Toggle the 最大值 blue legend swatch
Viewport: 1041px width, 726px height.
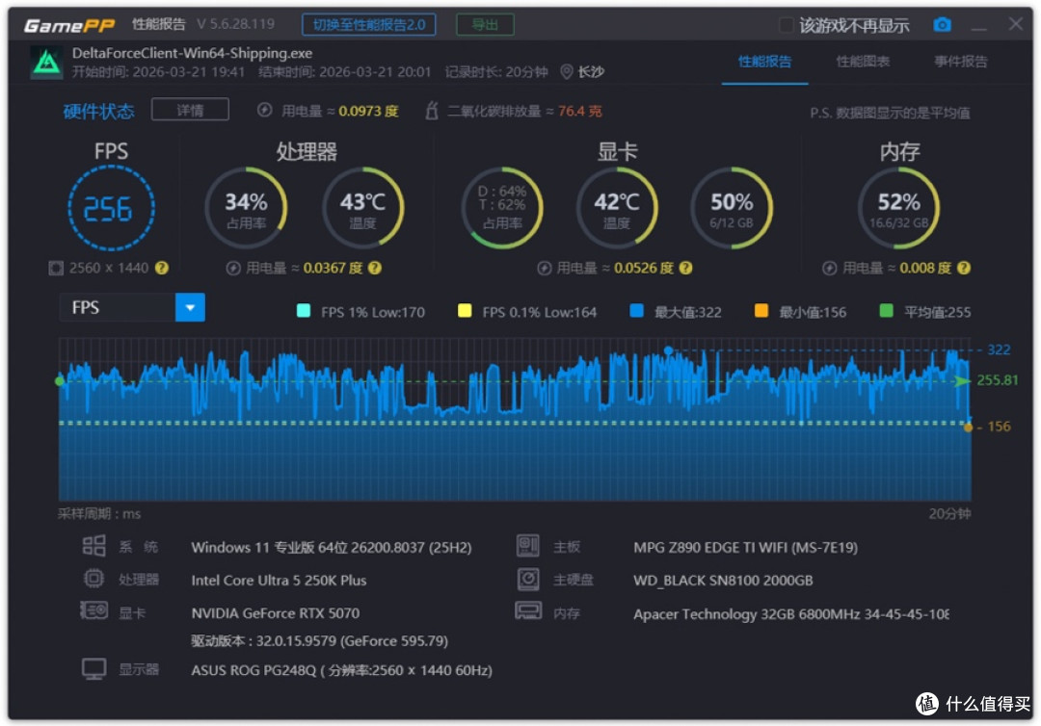coord(636,311)
